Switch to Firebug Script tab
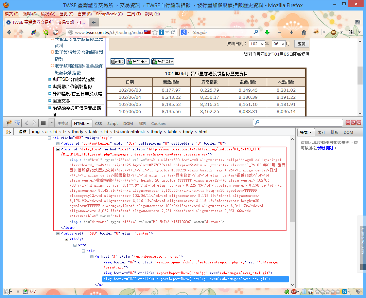Viewport: 366px width, 298px height. pos(112,124)
